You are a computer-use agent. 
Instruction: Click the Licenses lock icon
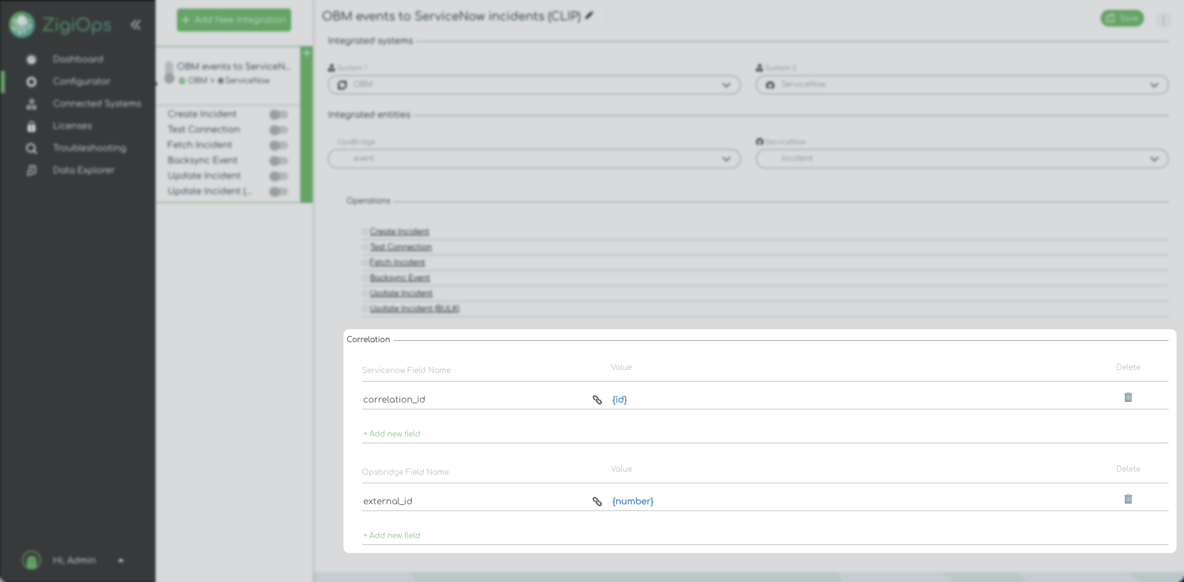pyautogui.click(x=31, y=126)
